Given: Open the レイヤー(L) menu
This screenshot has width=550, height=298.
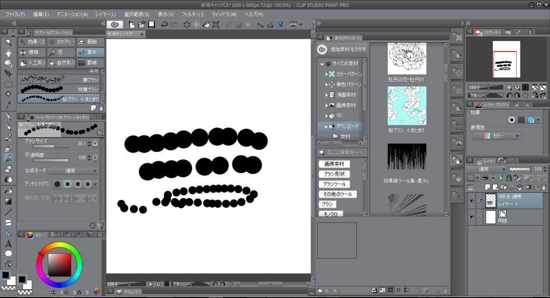Looking at the screenshot, I should coord(105,14).
